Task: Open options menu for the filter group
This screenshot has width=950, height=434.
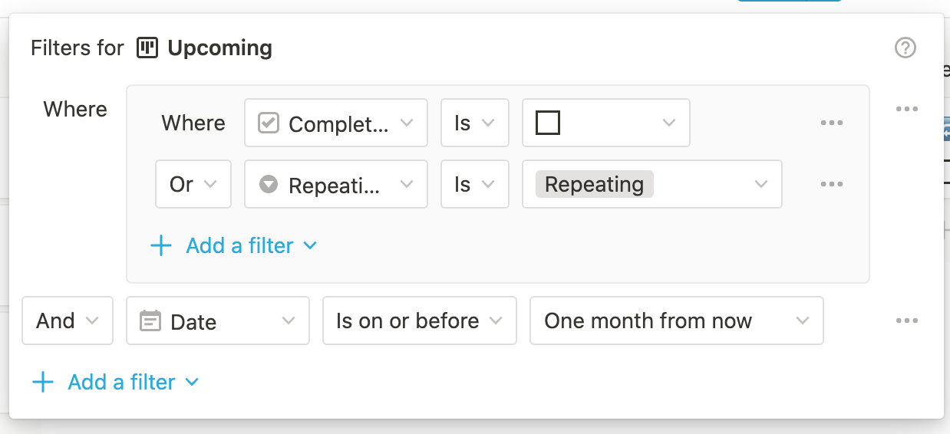Action: click(906, 109)
